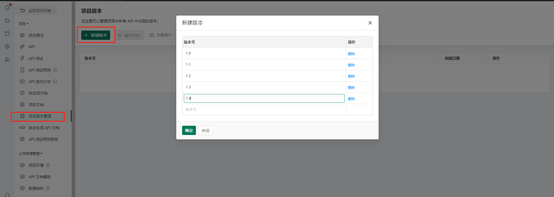The image size is (554, 197).
Task: Click the 项目文档 document icon
Action: 22,104
